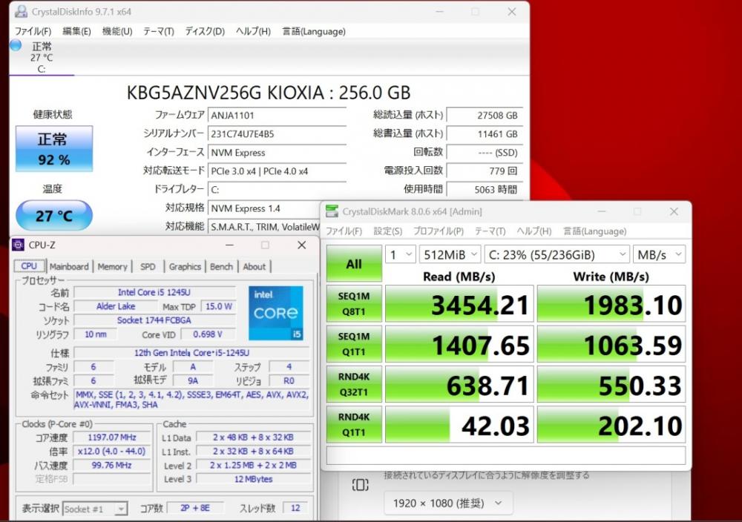Minimize the CPU-Z window
This screenshot has height=522, width=742.
229,245
